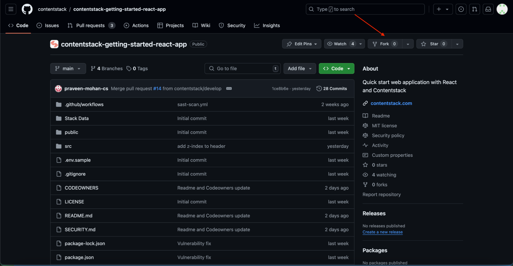
Task: Open the Readme link in About
Action: point(381,116)
